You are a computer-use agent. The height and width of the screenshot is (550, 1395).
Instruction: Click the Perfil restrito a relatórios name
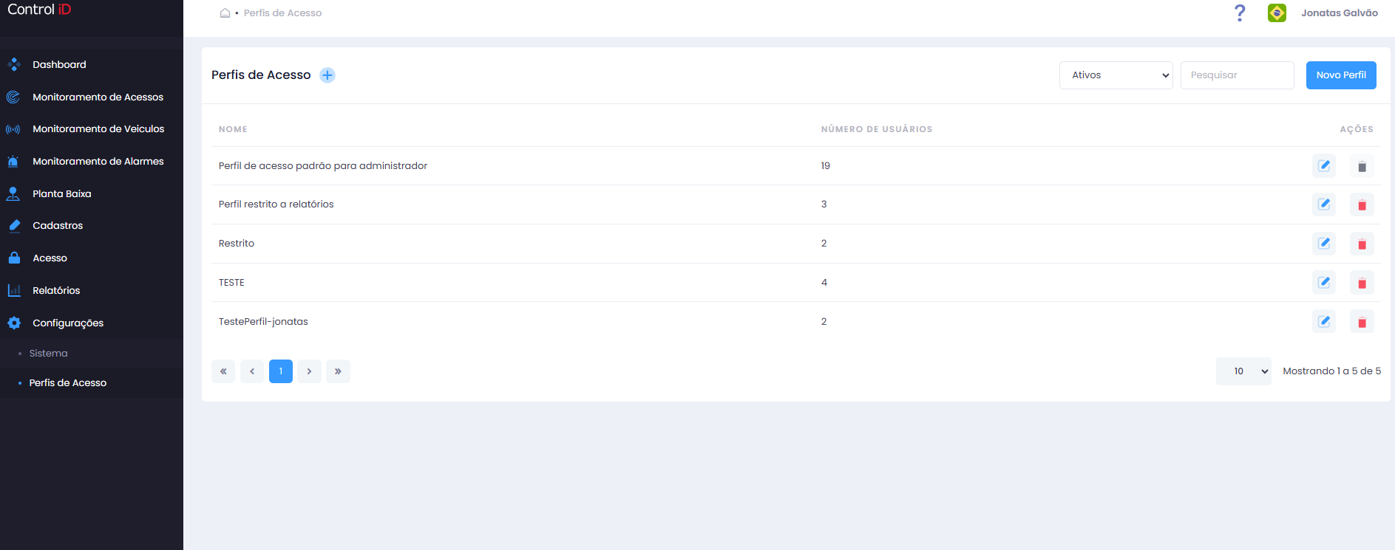276,204
